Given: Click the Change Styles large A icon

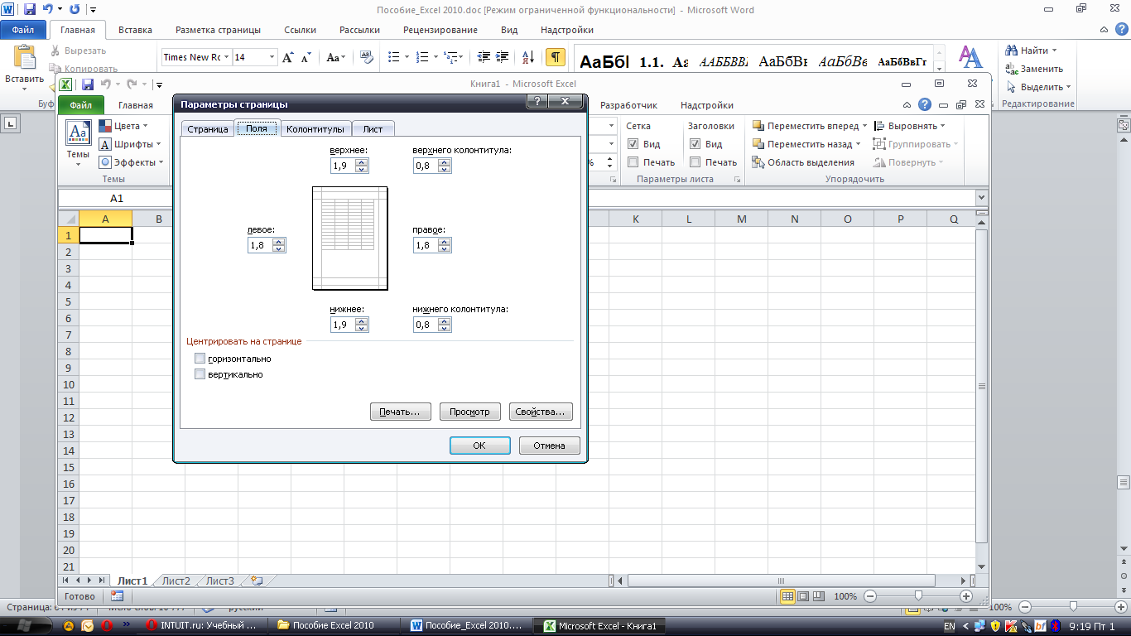Looking at the screenshot, I should 970,56.
